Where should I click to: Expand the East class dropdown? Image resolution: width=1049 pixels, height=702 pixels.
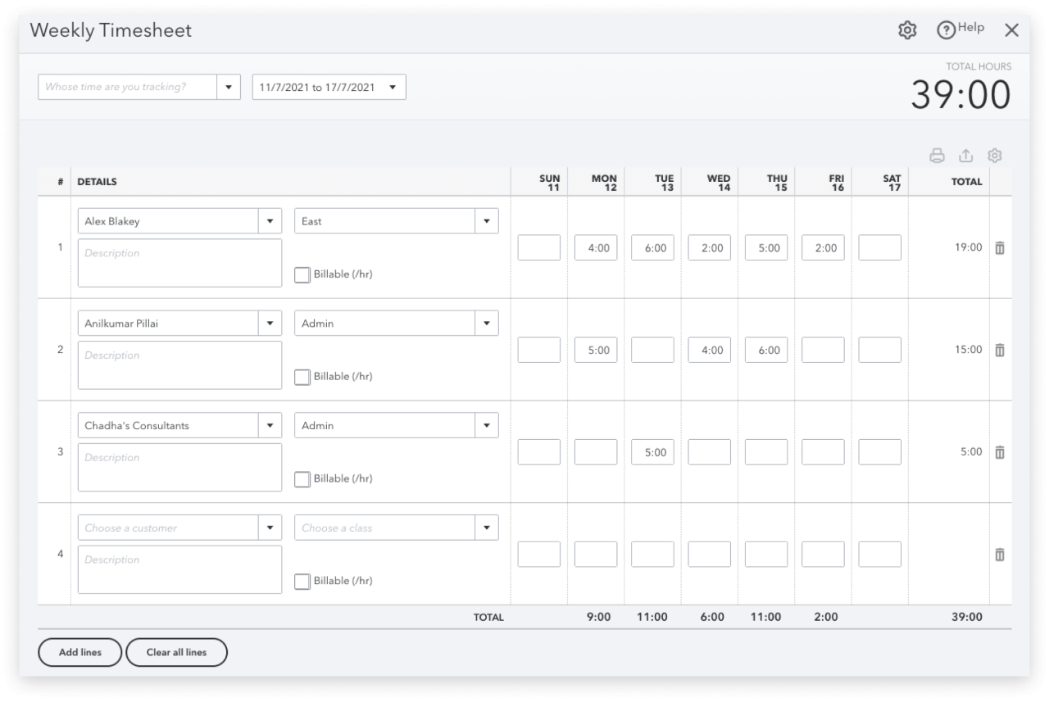pyautogui.click(x=486, y=221)
